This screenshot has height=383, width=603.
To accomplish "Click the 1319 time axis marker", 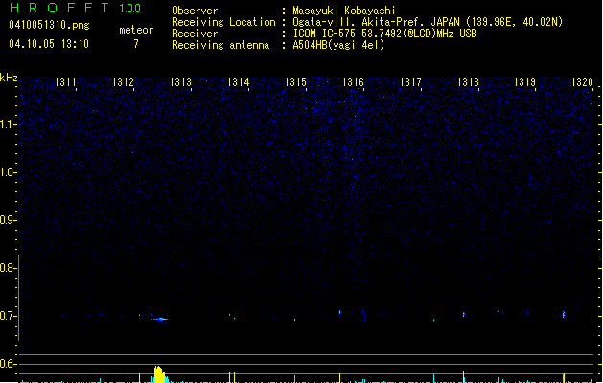I will [x=525, y=82].
